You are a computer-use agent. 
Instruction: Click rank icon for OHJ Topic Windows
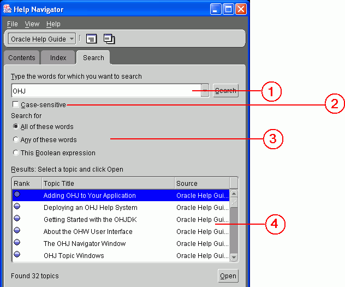click(17, 254)
